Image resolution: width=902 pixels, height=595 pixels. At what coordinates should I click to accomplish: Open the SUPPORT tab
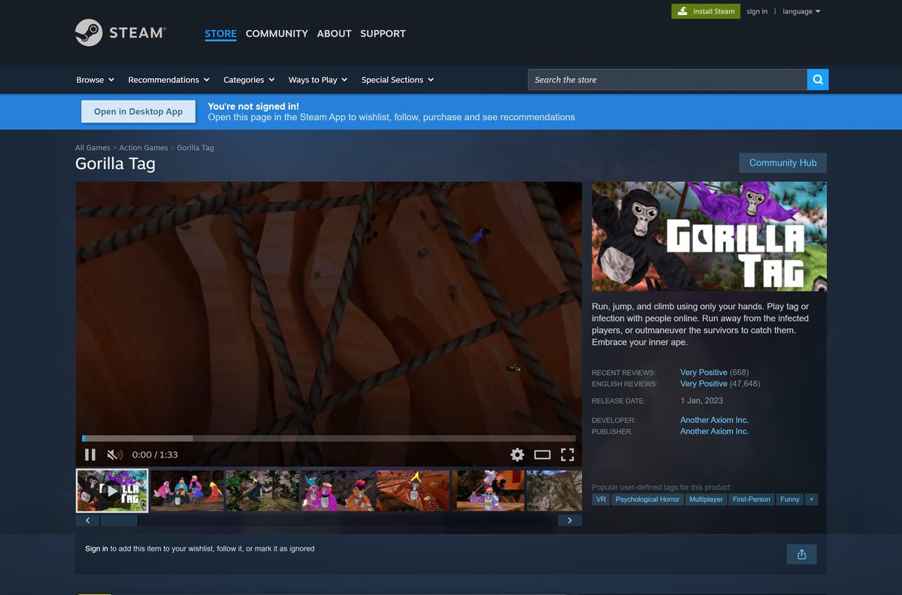pyautogui.click(x=383, y=33)
